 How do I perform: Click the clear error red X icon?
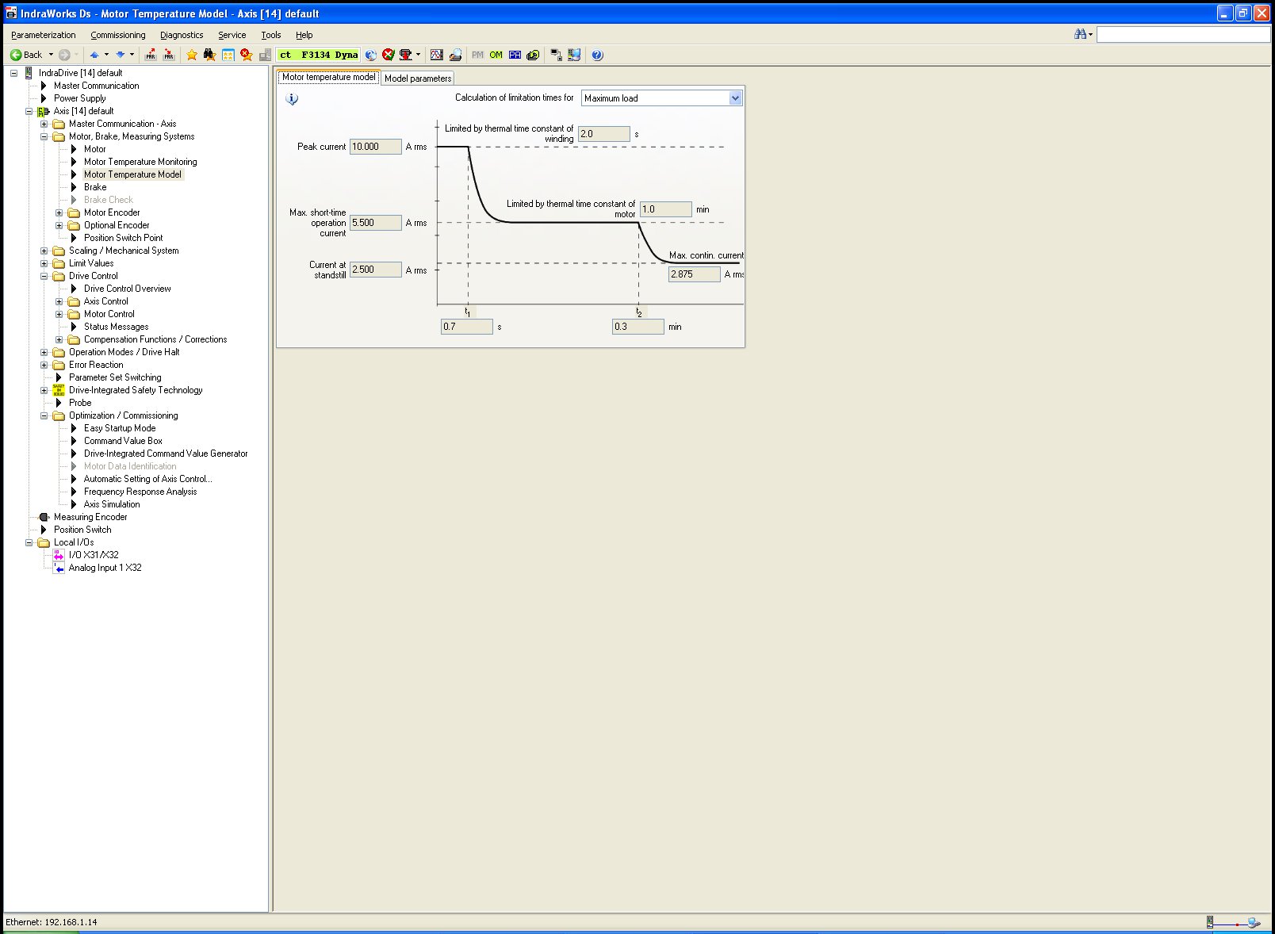point(388,55)
